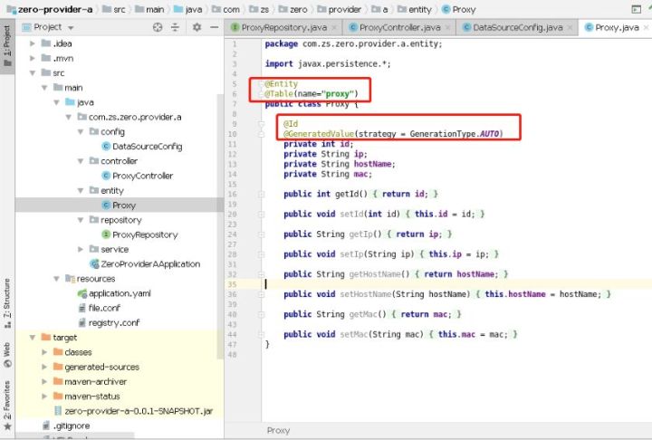
Task: Expand the .mvn folder
Action: coord(33,58)
